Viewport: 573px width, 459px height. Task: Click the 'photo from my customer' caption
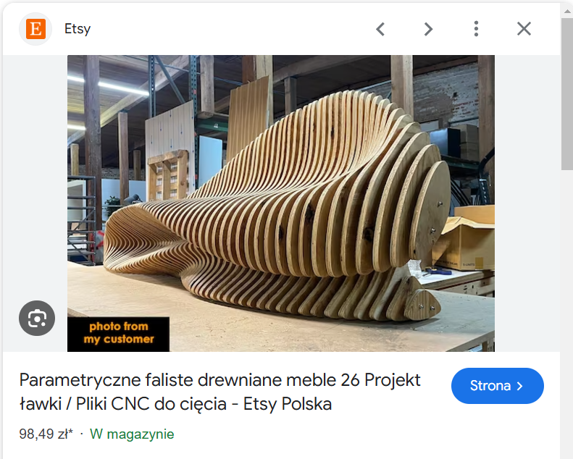pyautogui.click(x=118, y=333)
